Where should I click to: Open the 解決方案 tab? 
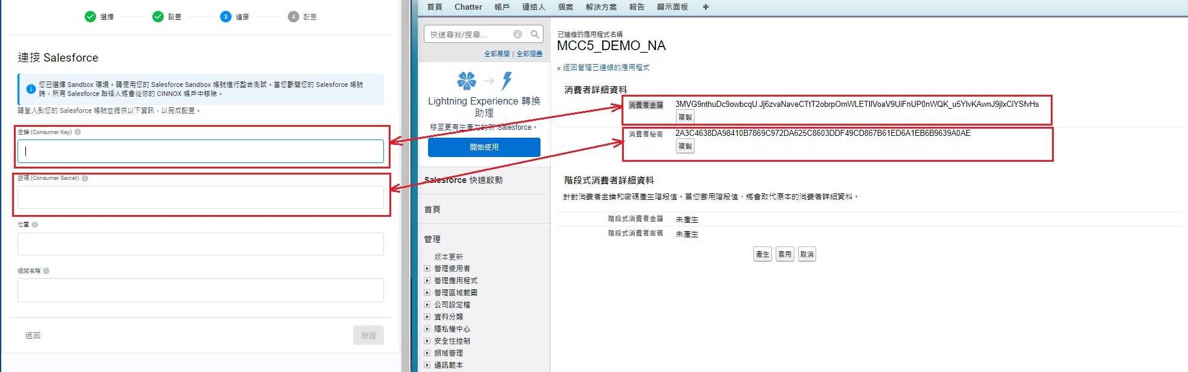click(x=602, y=7)
